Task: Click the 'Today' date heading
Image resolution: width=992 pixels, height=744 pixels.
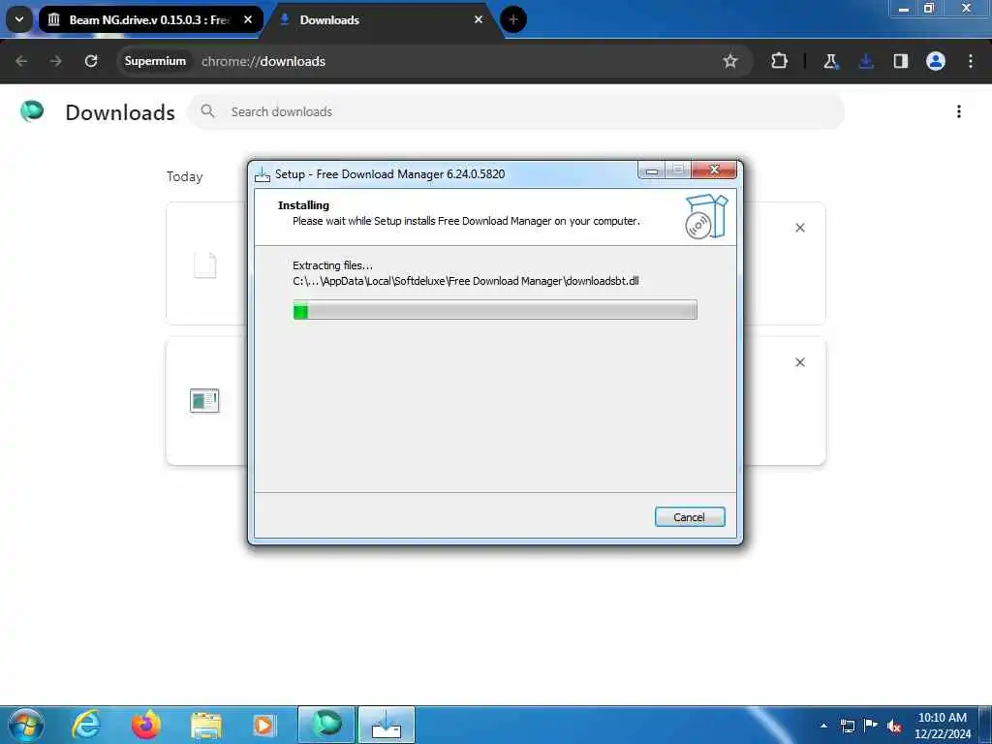Action: click(185, 176)
